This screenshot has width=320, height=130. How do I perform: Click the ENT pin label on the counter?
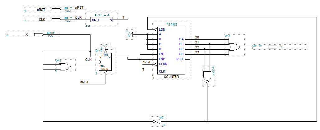[x=162, y=54]
